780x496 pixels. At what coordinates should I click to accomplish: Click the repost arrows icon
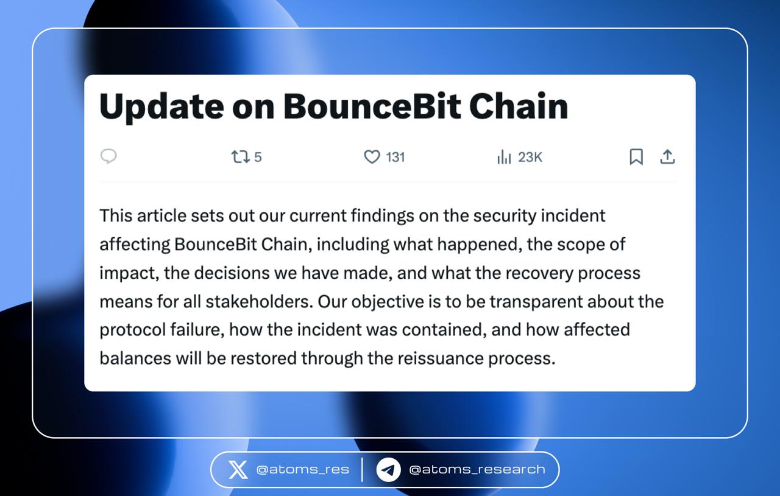241,157
